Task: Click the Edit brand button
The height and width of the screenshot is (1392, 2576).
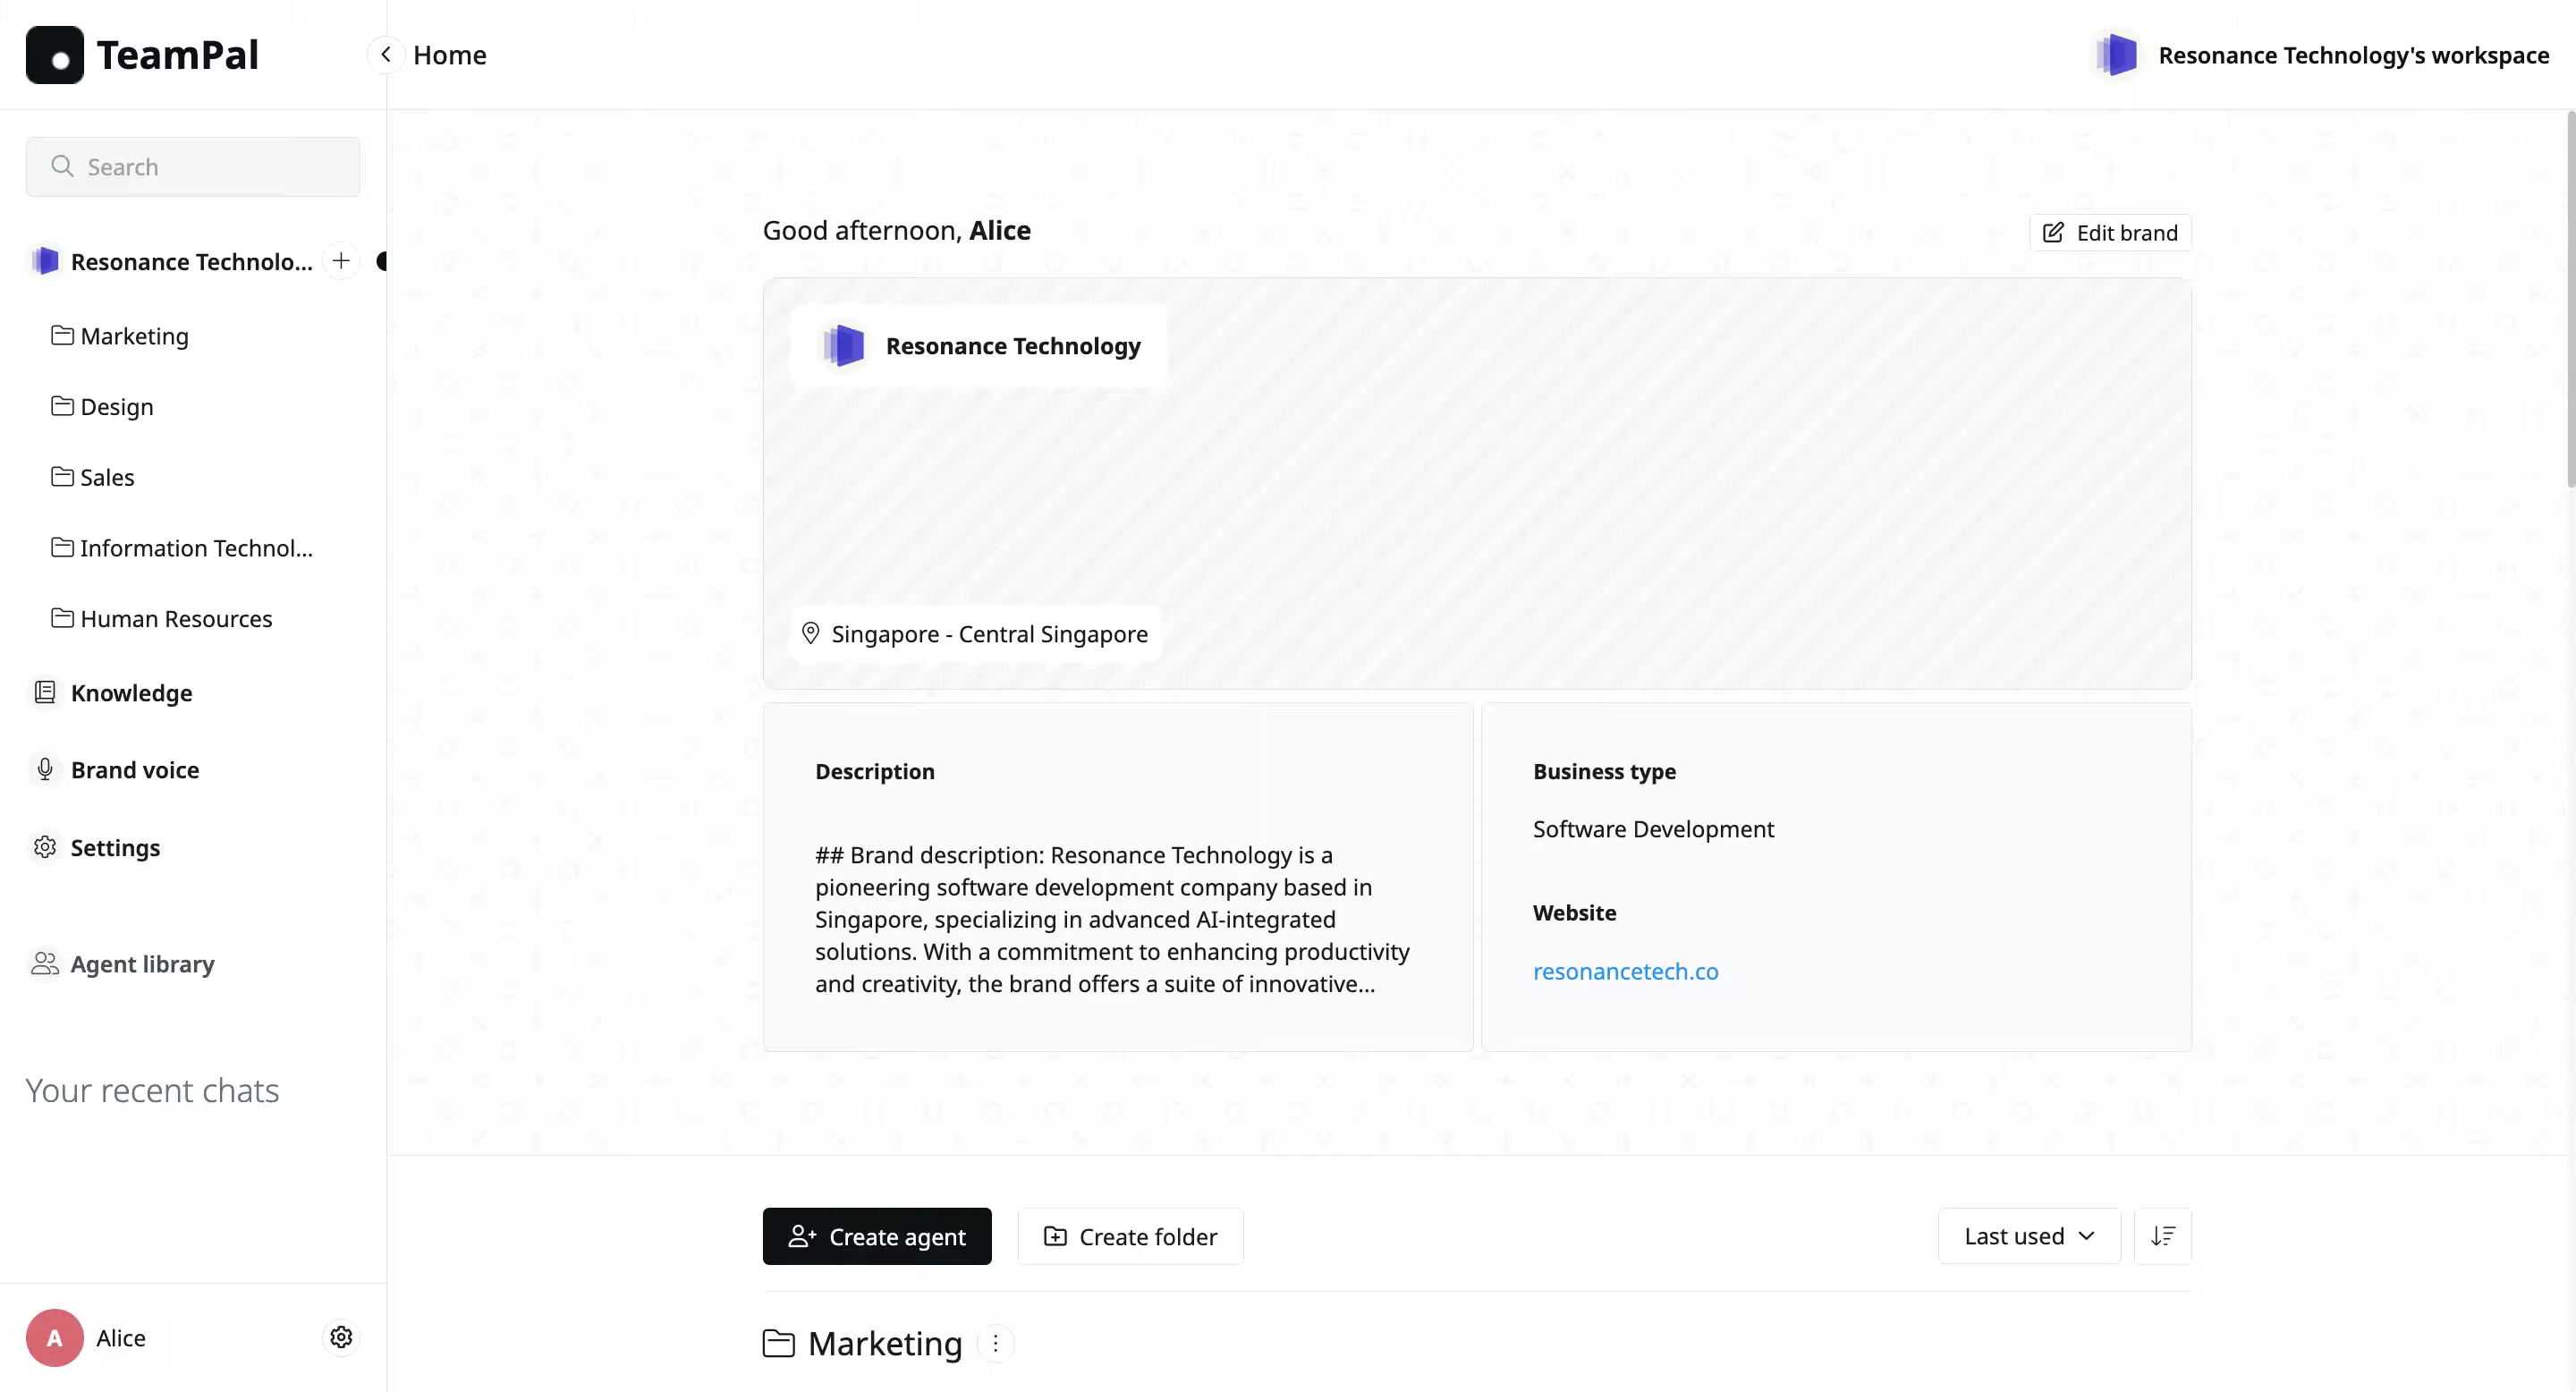Action: (2110, 233)
